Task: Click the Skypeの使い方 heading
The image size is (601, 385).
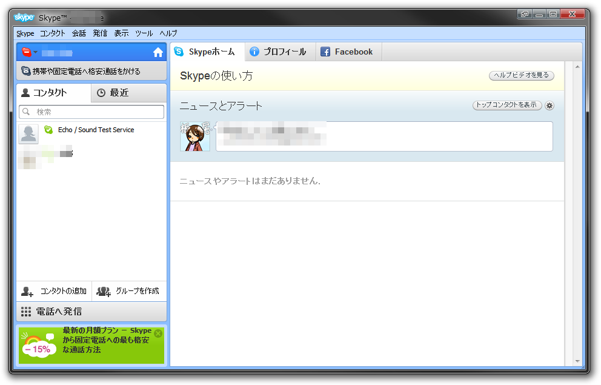Action: click(216, 76)
